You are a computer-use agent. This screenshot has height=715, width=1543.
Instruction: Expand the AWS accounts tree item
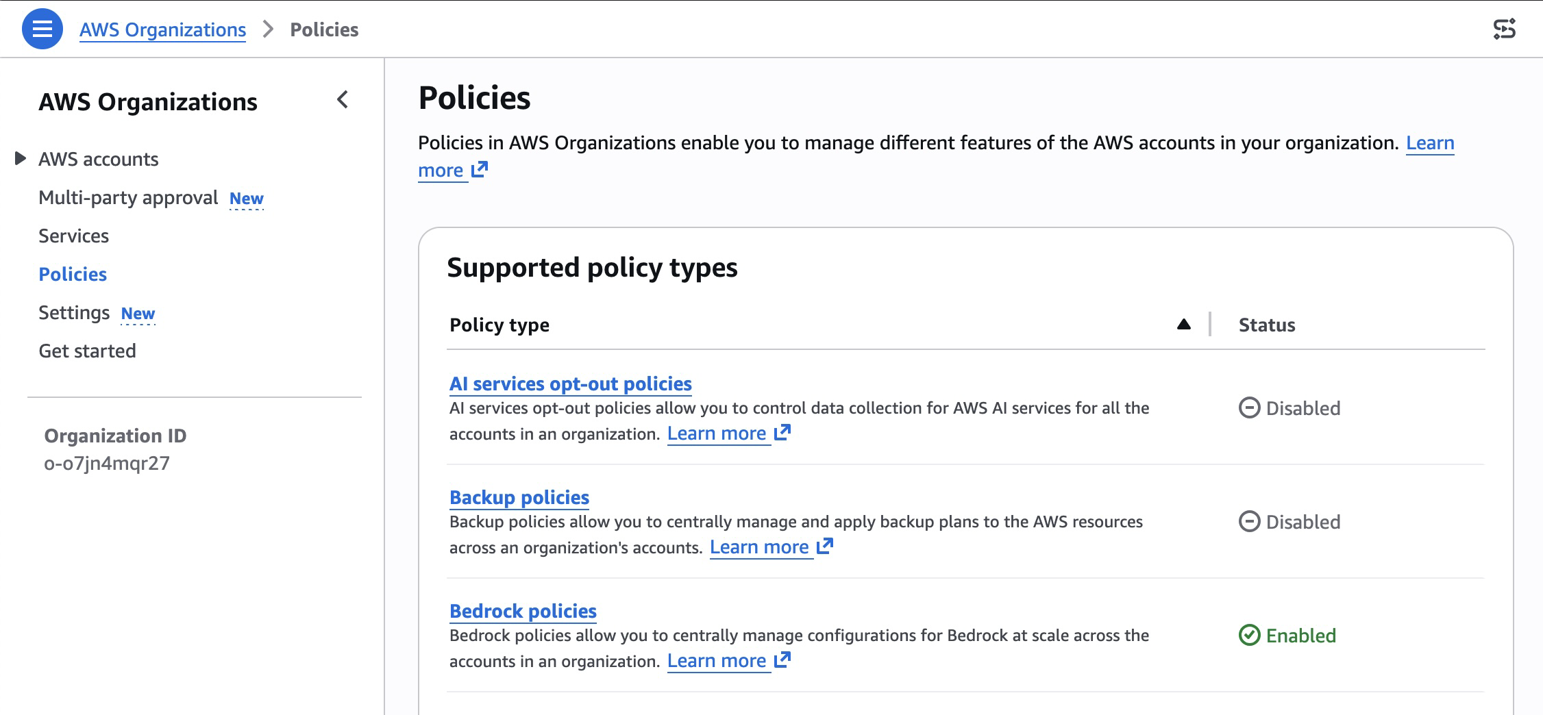coord(21,158)
